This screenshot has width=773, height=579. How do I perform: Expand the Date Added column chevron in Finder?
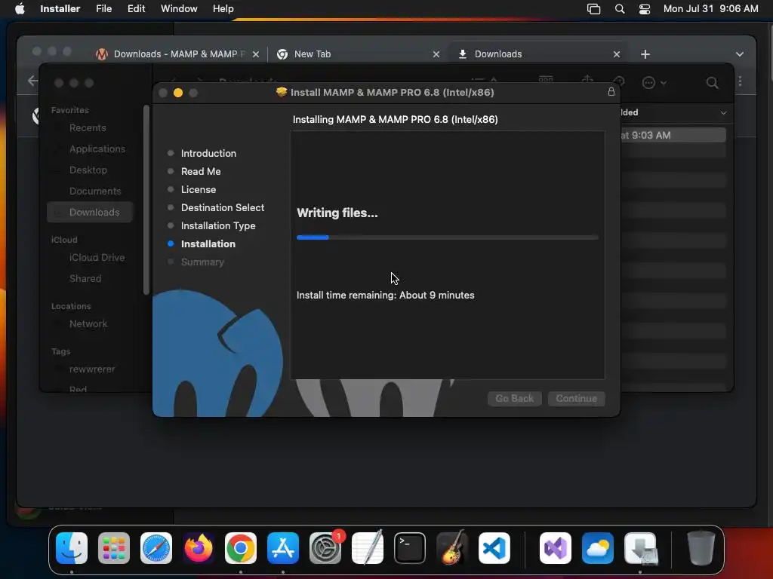pyautogui.click(x=724, y=113)
